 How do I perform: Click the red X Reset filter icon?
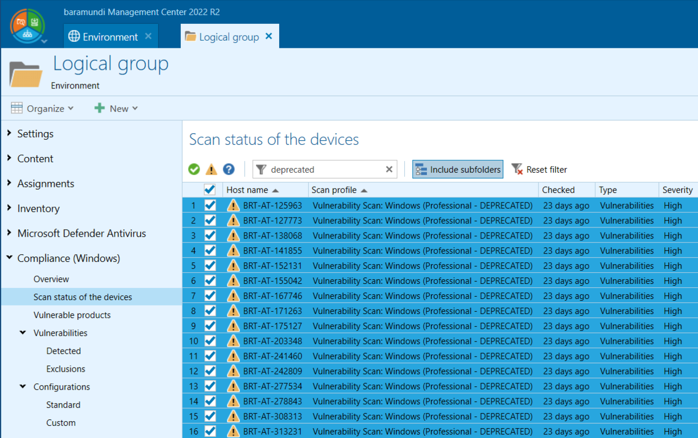[x=517, y=169]
